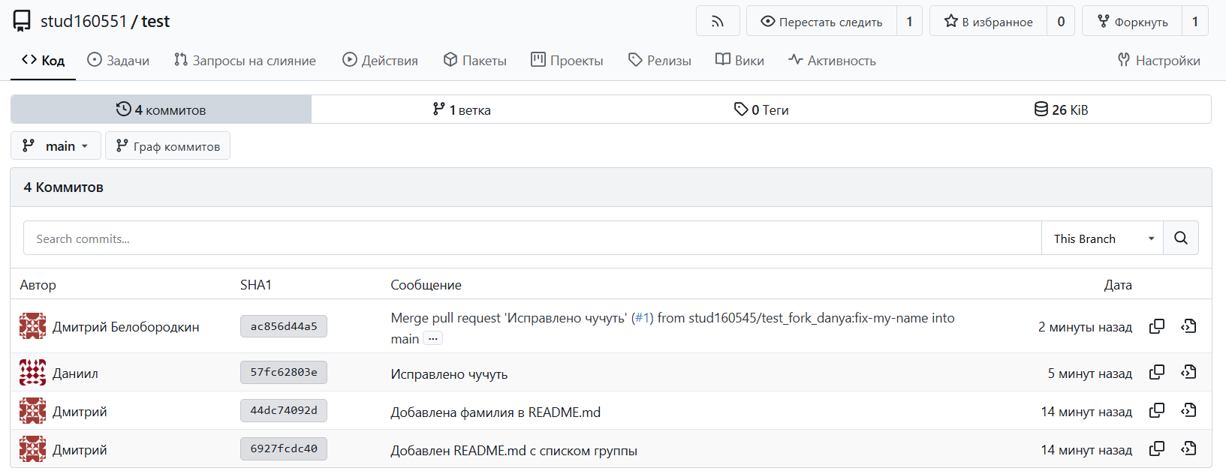Fork the repository with Форкнуть

(x=1132, y=22)
